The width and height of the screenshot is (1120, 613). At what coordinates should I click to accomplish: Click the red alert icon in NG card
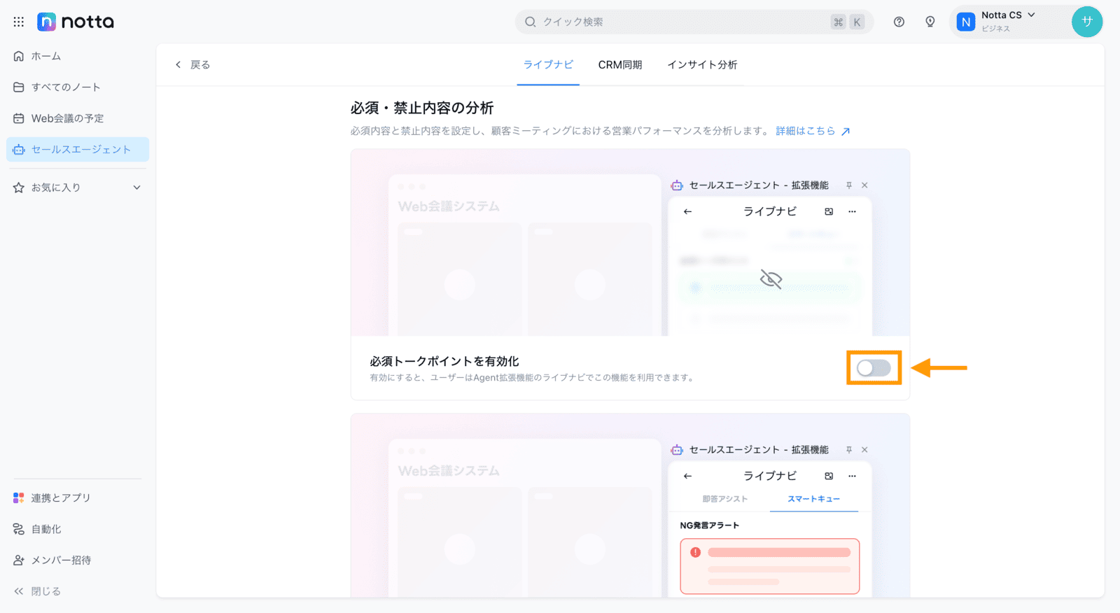click(x=695, y=552)
